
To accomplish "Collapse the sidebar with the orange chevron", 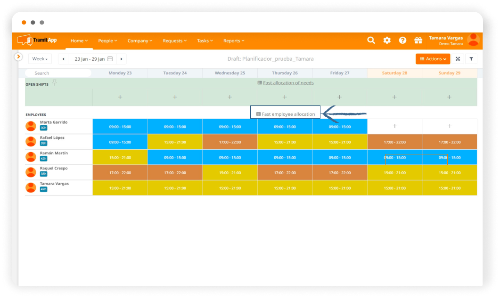I will 17,56.
